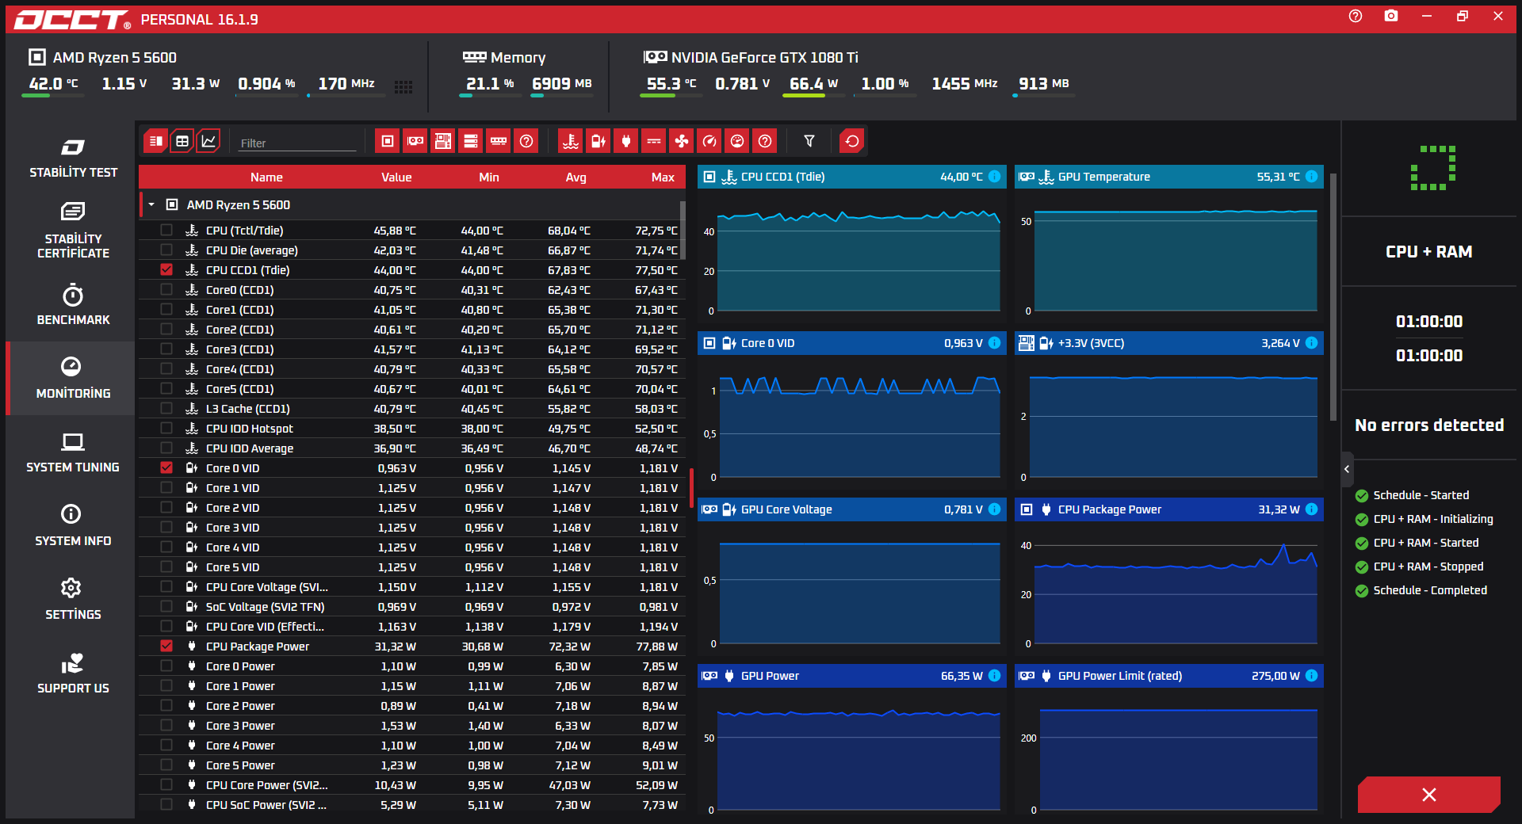Go to the Benchmark section

point(73,305)
